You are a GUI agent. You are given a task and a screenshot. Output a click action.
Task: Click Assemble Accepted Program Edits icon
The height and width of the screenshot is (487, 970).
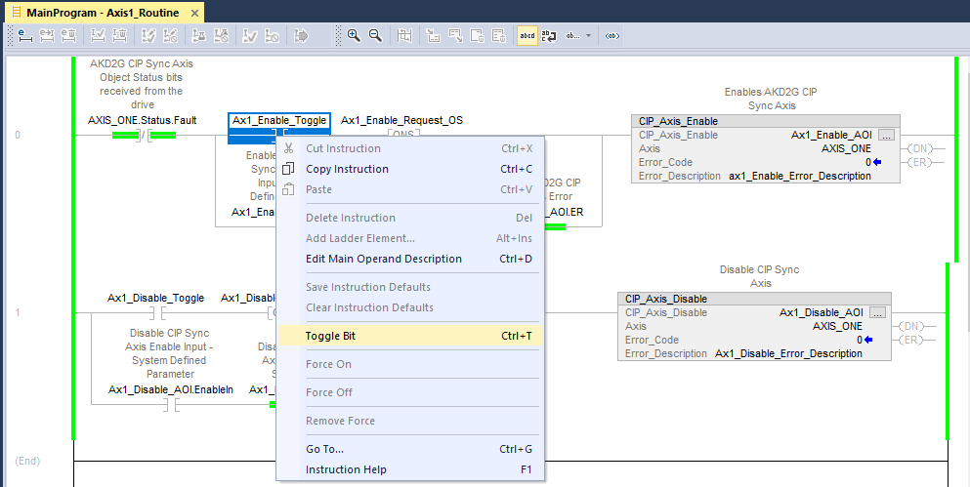pos(250,36)
